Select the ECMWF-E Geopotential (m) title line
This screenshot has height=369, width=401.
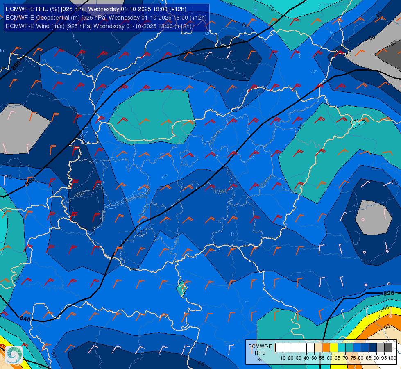106,18
